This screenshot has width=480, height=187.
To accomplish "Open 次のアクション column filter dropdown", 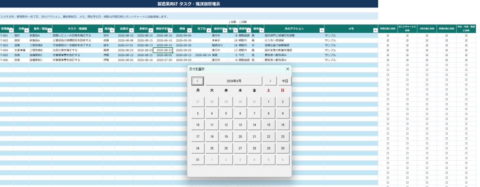I will click(322, 30).
